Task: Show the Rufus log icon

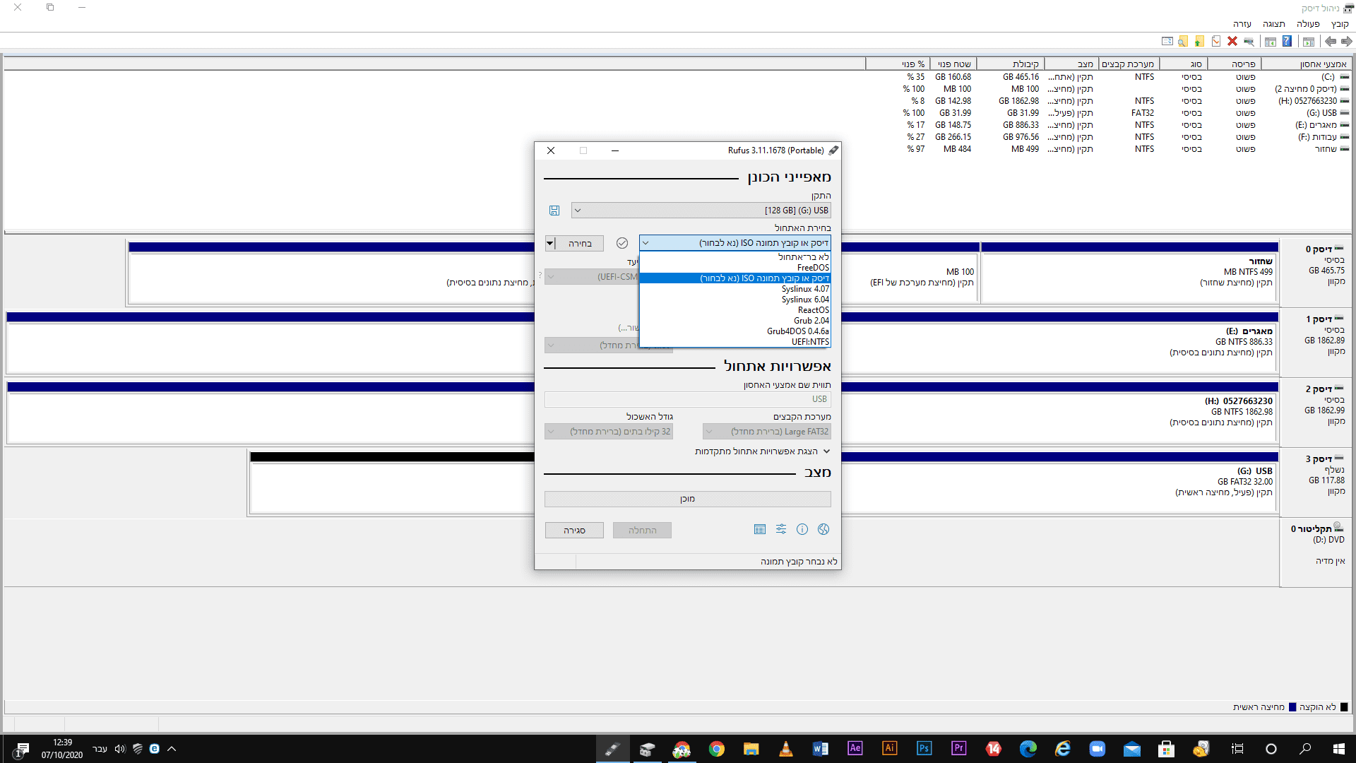Action: (760, 529)
